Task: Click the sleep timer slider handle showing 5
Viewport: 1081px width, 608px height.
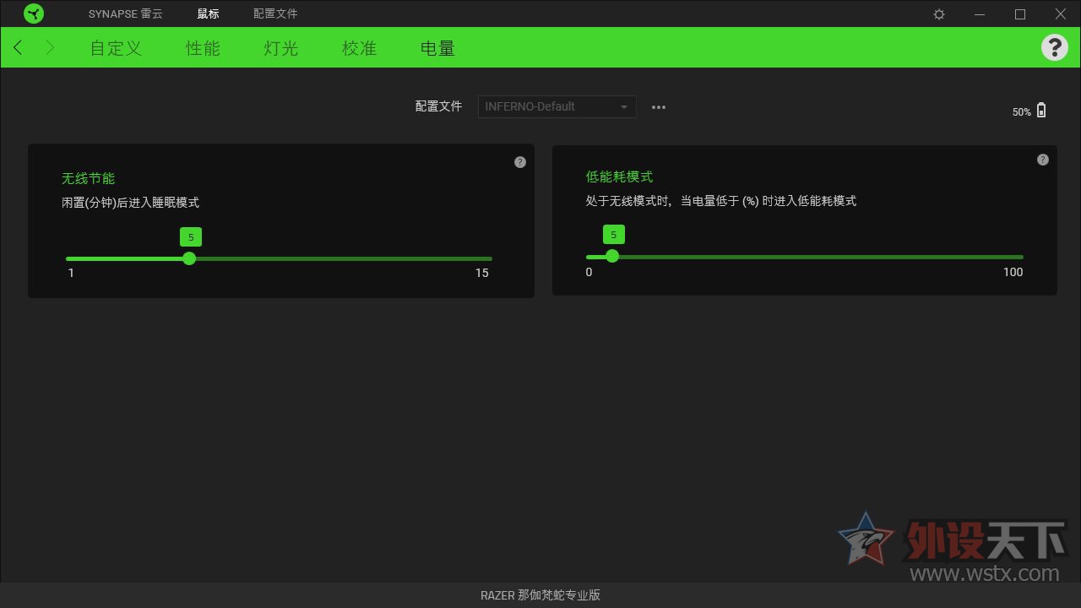Action: point(189,258)
